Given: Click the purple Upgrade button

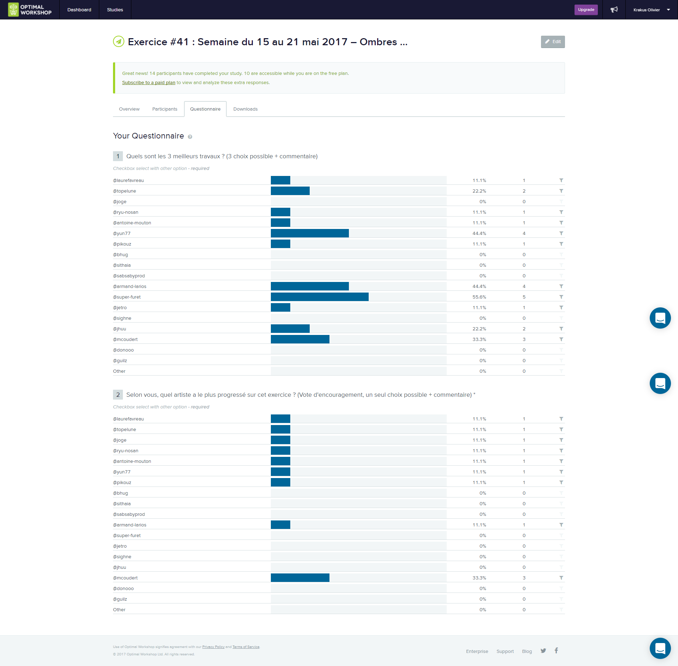Looking at the screenshot, I should 586,10.
